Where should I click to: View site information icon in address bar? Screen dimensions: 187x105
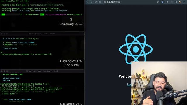click(x=105, y=2)
